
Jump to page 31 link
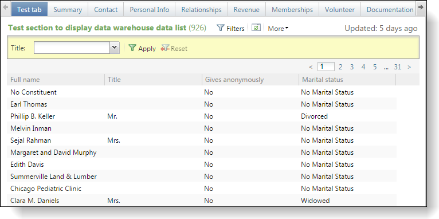coord(398,67)
